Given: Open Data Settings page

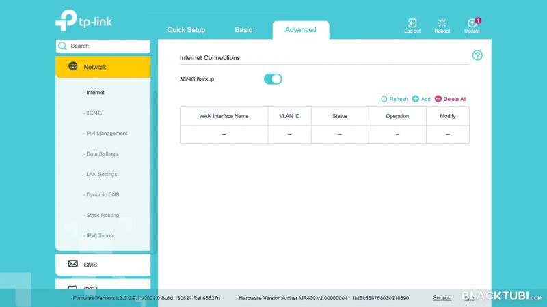Looking at the screenshot, I should 101,154.
